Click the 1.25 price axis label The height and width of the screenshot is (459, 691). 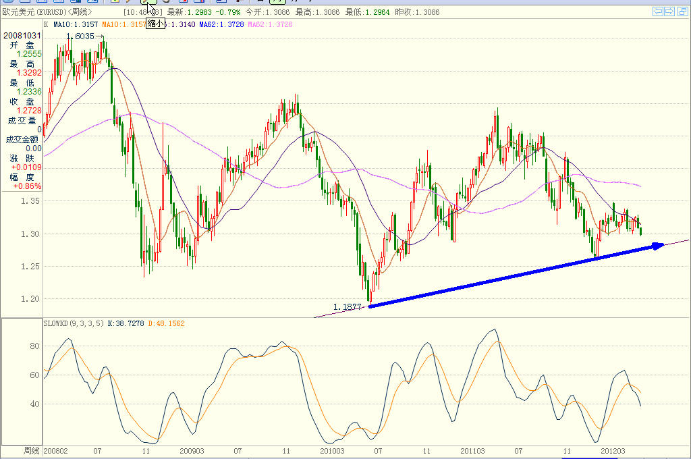pyautogui.click(x=30, y=267)
